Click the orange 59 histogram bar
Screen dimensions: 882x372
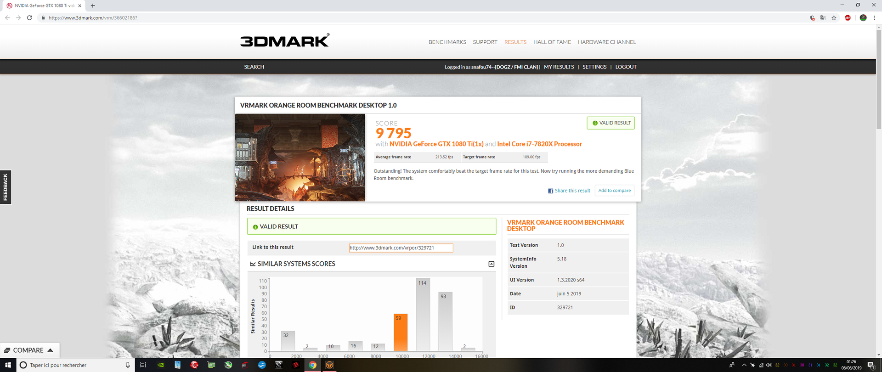pos(401,333)
